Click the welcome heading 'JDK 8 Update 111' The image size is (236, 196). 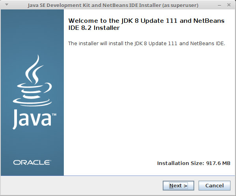coord(149,21)
